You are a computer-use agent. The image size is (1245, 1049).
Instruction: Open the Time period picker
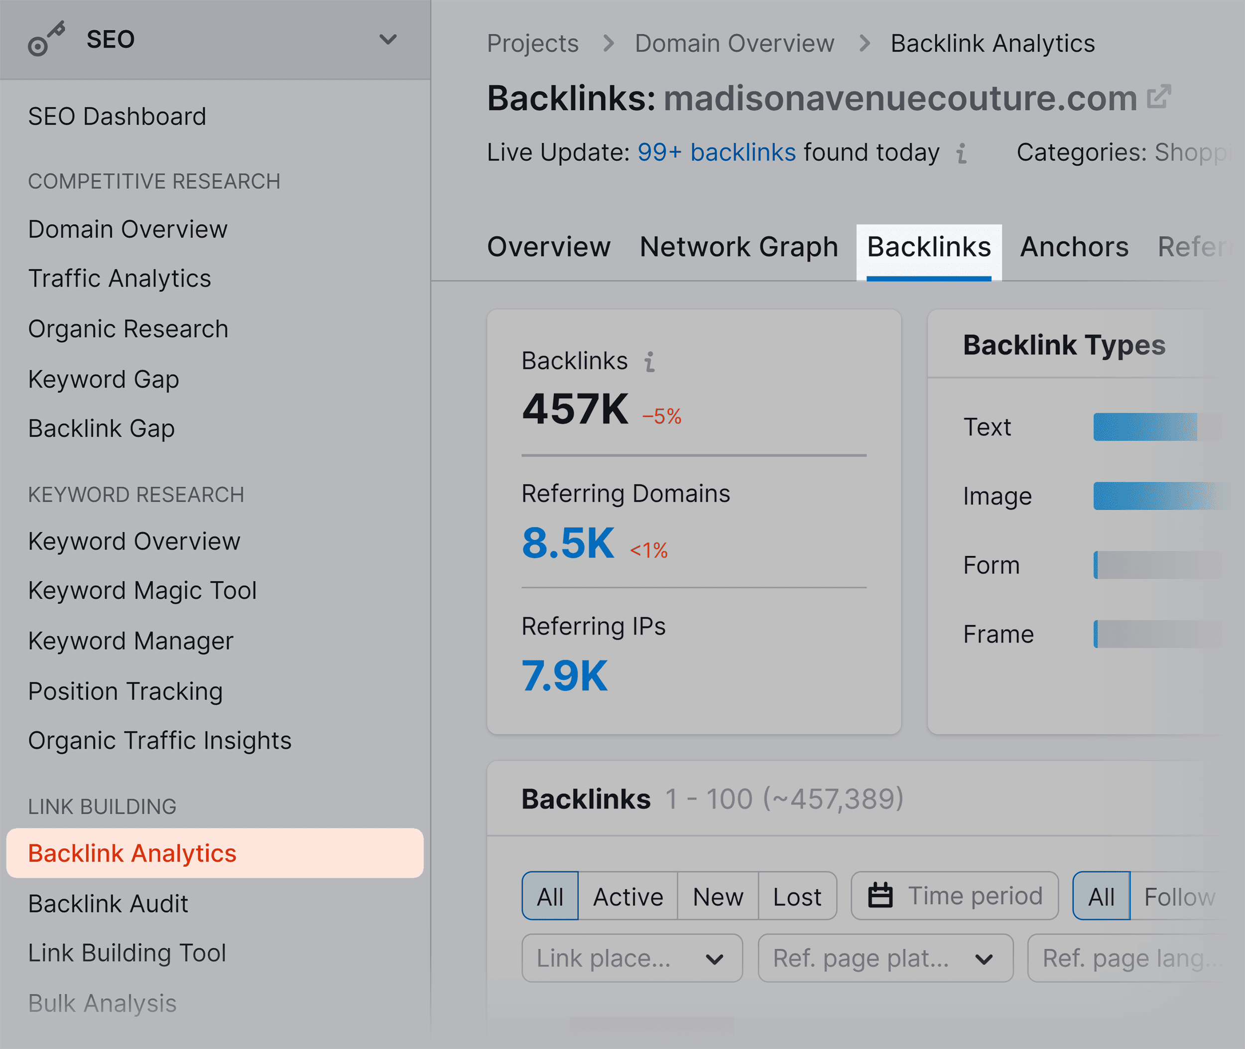coord(954,896)
